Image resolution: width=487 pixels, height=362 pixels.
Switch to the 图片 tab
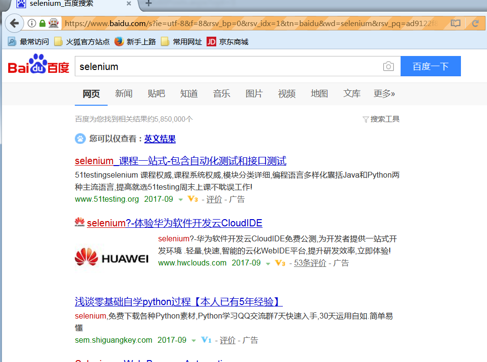(254, 94)
